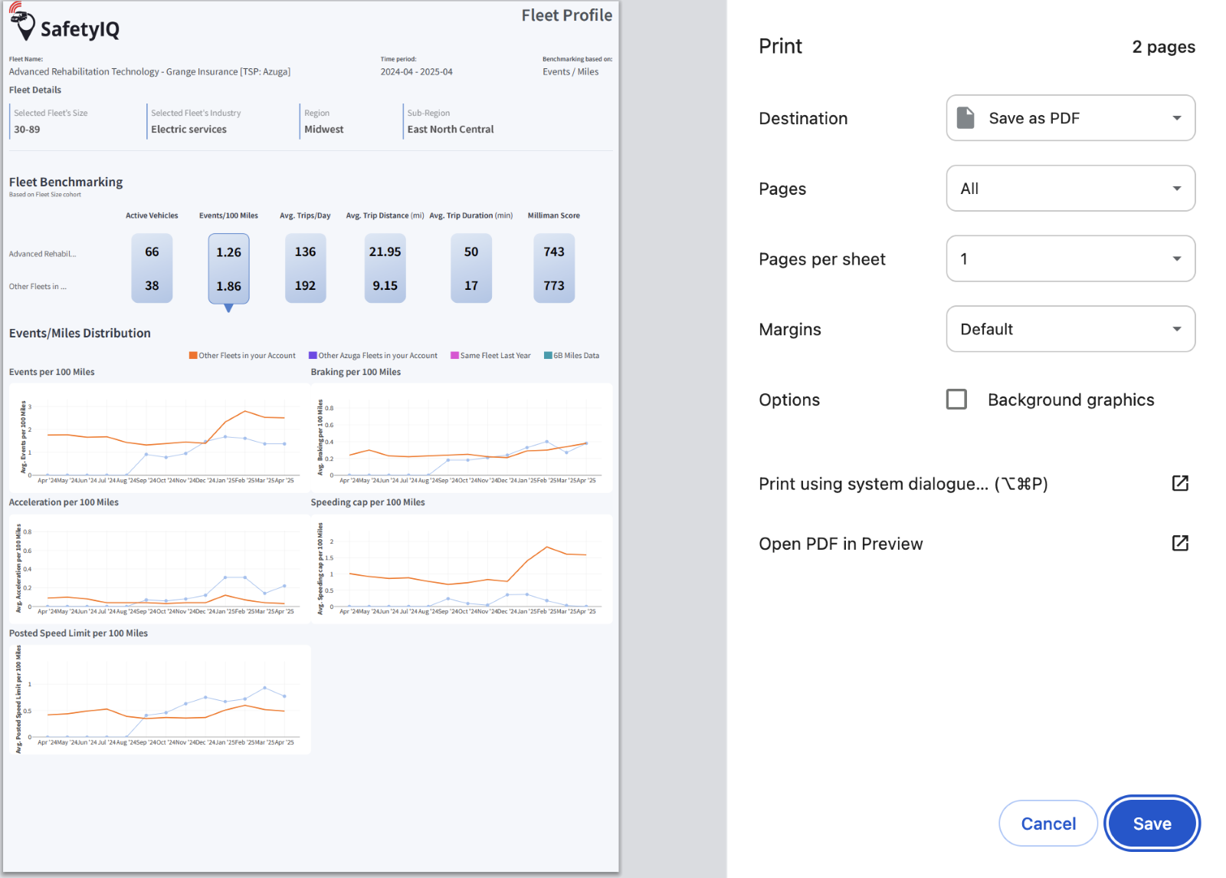The width and height of the screenshot is (1226, 878).
Task: Click purple Other Azuga Fleets legend swatch
Action: coord(313,355)
